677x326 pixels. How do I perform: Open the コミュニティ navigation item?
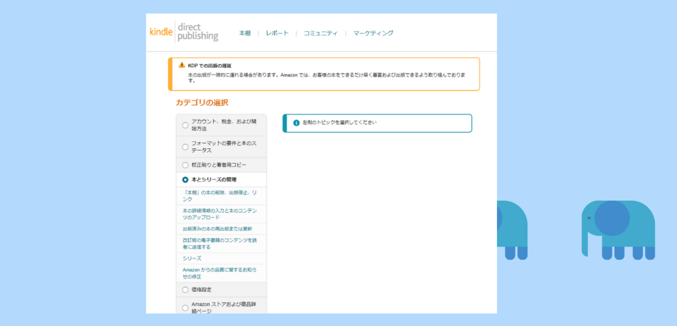(320, 33)
